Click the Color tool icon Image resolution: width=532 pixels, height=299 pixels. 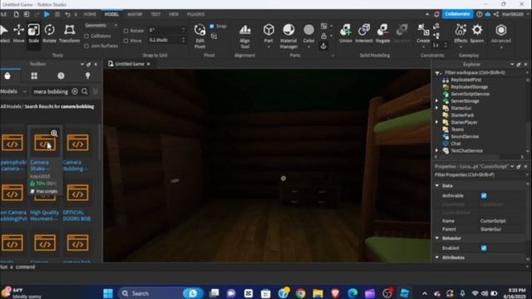[x=308, y=31]
